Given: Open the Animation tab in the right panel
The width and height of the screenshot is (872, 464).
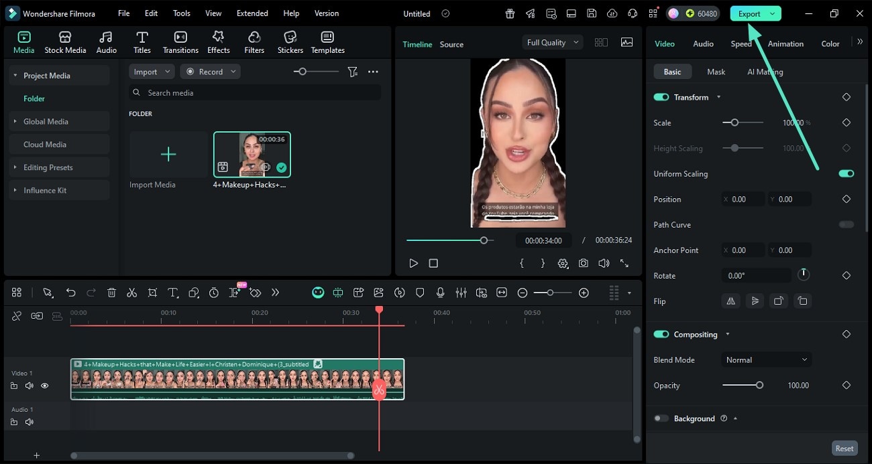Looking at the screenshot, I should (785, 44).
